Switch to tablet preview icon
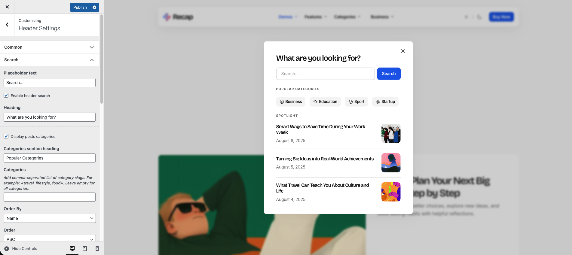The height and width of the screenshot is (255, 572). tap(85, 249)
